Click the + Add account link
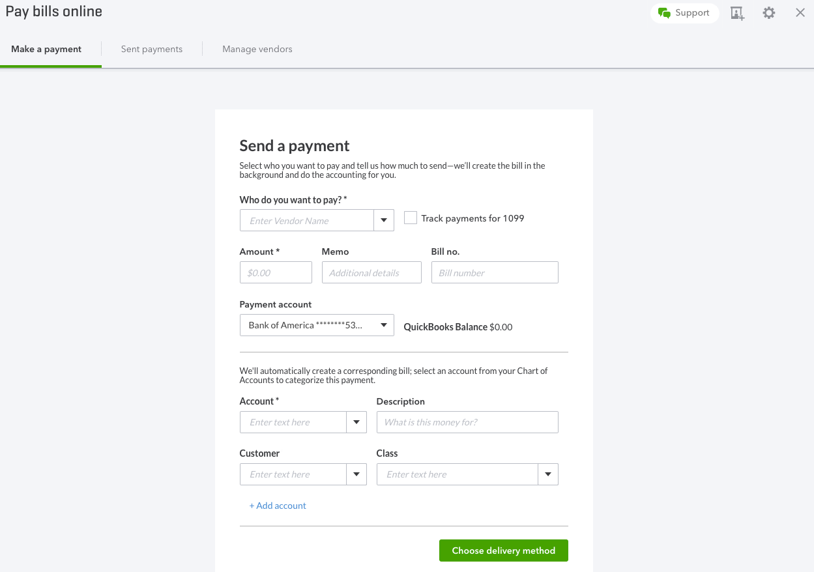Image resolution: width=814 pixels, height=572 pixels. [x=278, y=506]
